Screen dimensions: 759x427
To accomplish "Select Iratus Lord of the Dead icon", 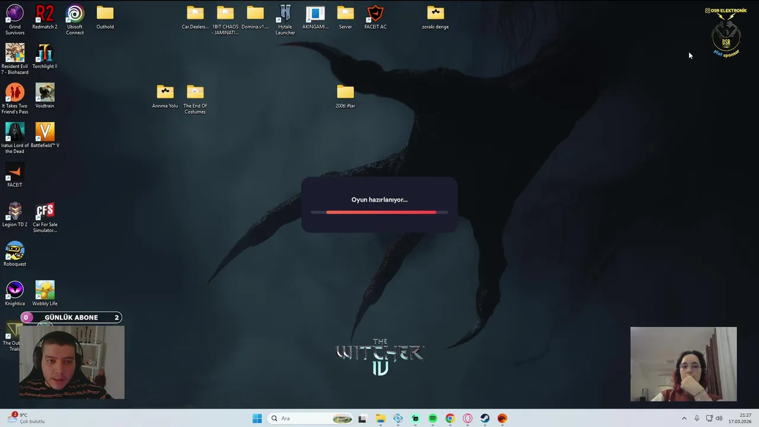I will (15, 139).
